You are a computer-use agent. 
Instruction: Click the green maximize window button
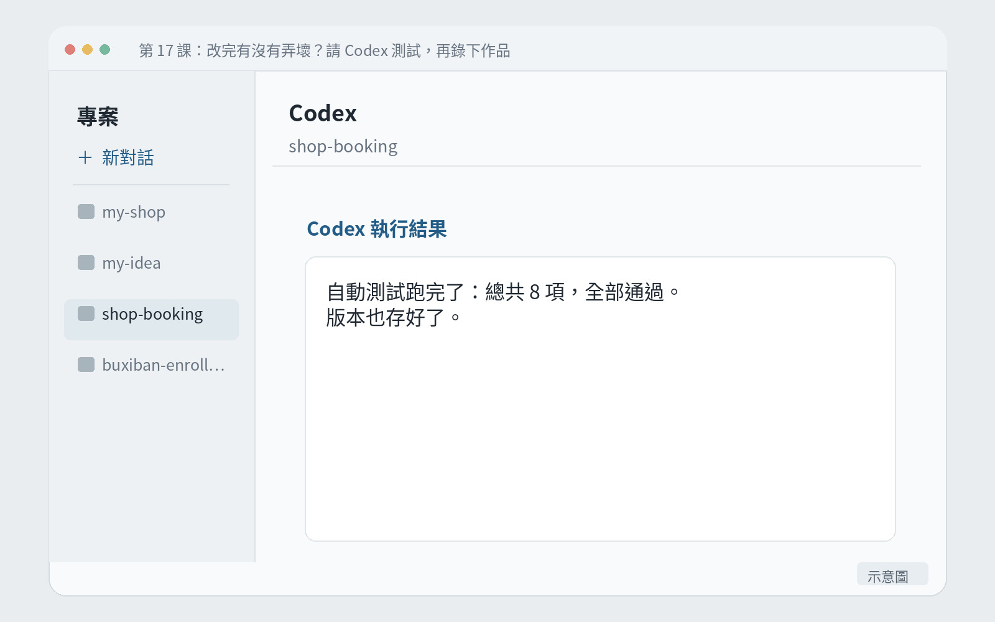click(105, 50)
